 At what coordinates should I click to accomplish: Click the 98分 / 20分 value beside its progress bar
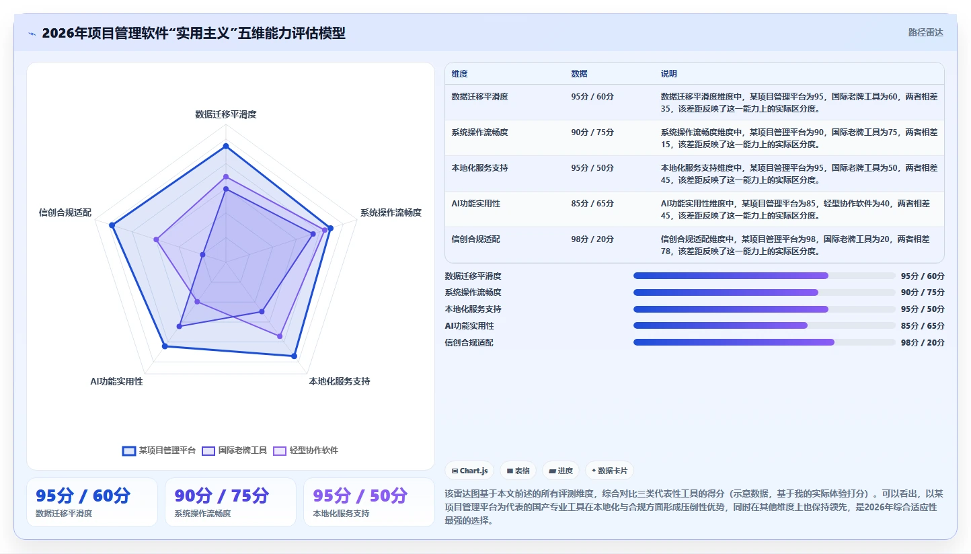pos(923,343)
